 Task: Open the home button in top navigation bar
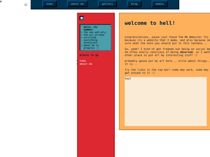click(49, 4)
